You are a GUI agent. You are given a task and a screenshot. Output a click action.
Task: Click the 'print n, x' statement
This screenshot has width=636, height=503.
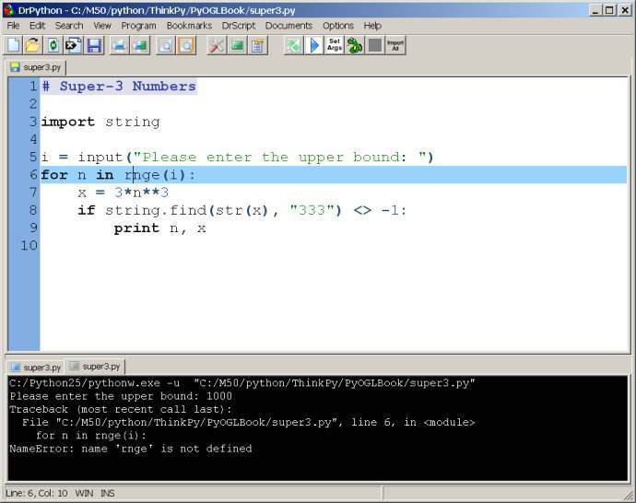click(159, 228)
